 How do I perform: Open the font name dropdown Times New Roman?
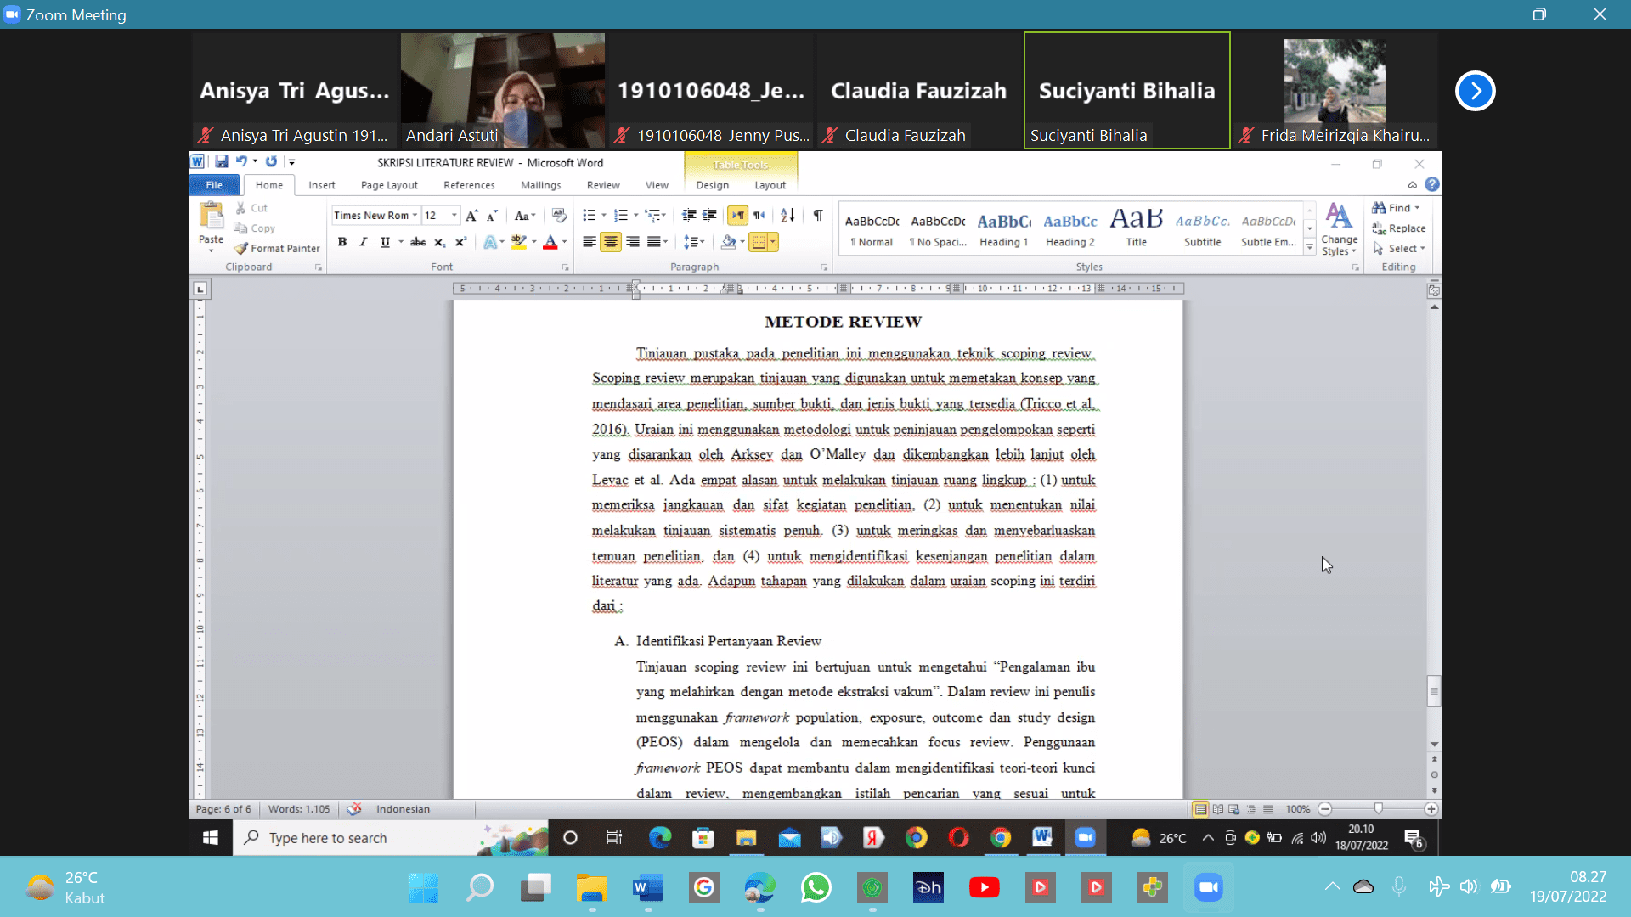pos(415,216)
